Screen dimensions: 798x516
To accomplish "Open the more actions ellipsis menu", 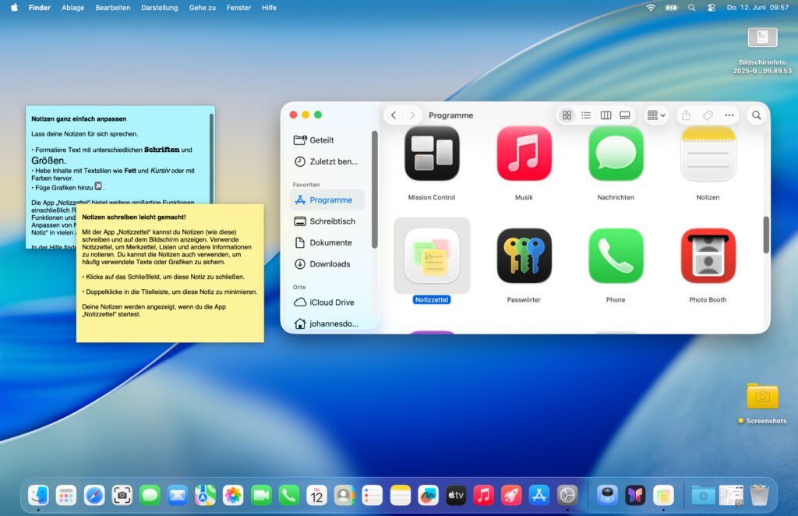I will point(729,115).
